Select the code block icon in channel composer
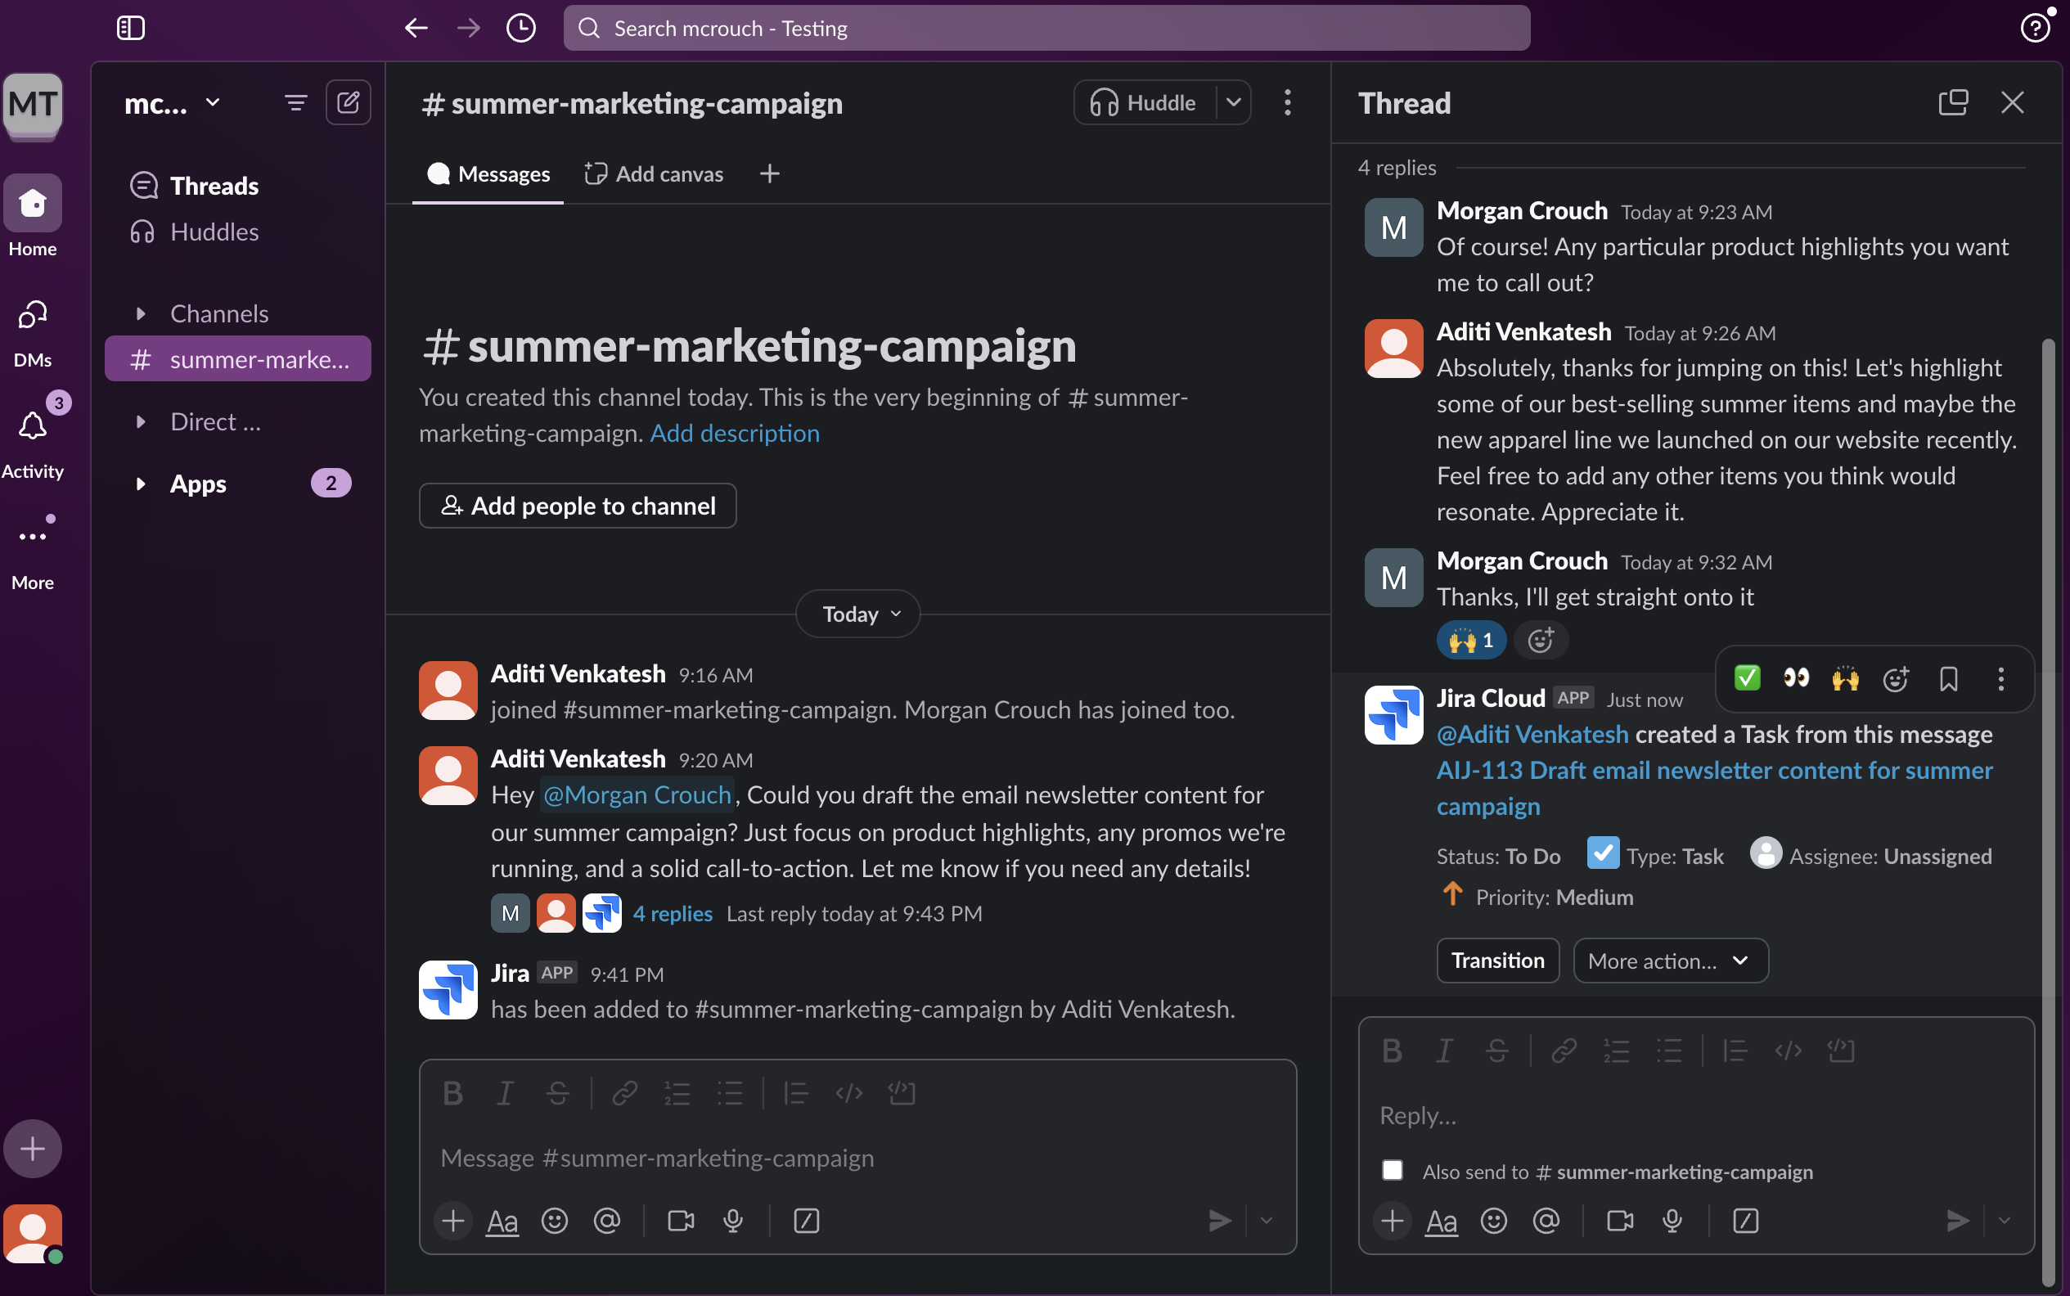 (902, 1093)
